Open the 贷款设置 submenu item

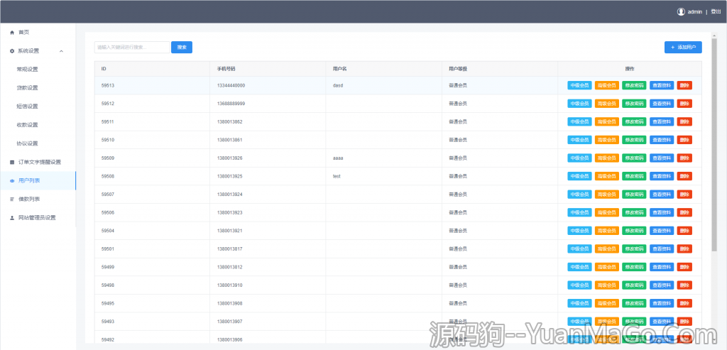tap(27, 88)
